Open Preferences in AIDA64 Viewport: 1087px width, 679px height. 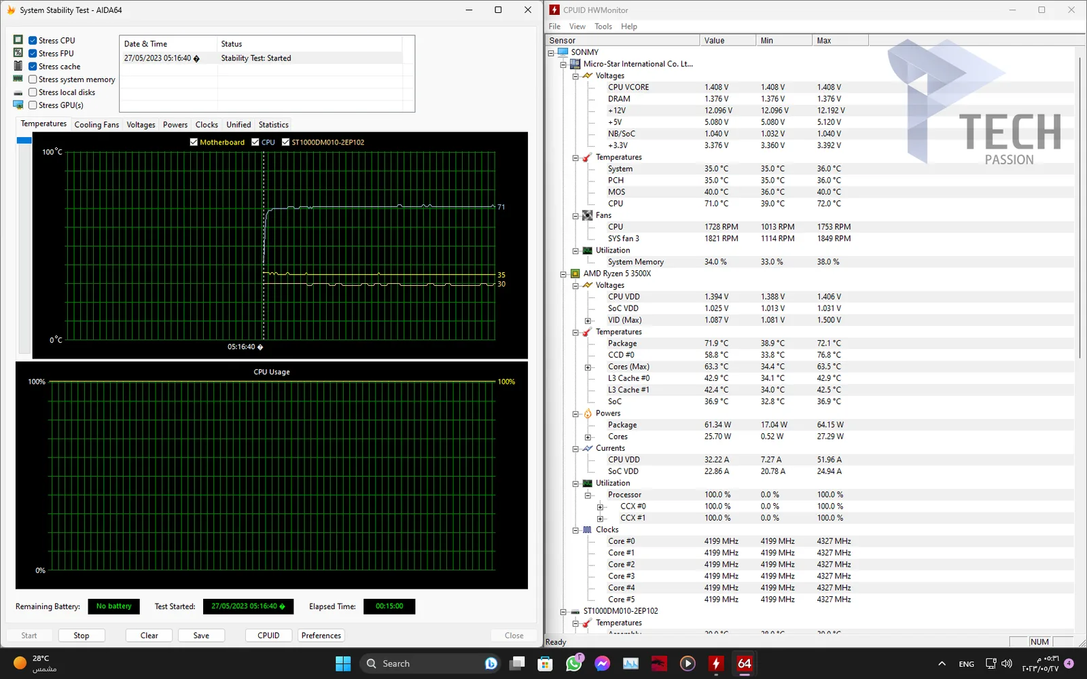tap(321, 636)
